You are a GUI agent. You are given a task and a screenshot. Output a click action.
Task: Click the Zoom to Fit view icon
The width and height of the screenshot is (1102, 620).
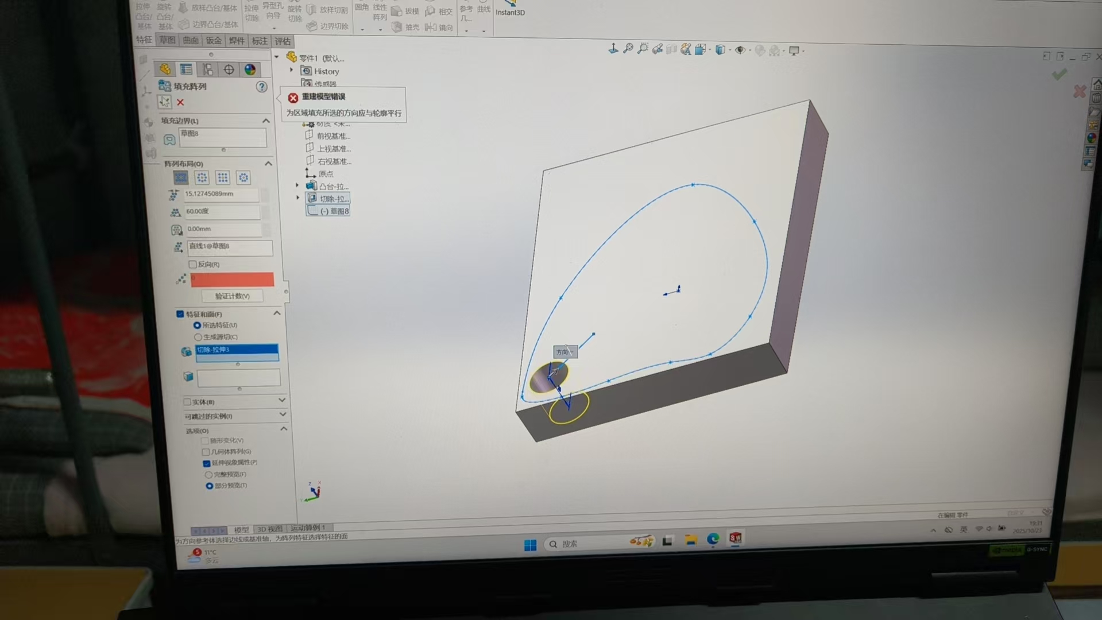(x=628, y=49)
